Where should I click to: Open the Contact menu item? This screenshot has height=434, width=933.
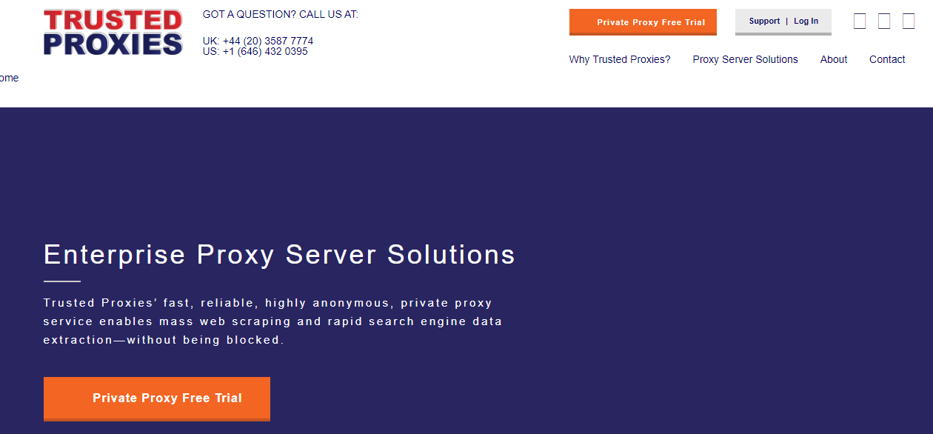[887, 59]
